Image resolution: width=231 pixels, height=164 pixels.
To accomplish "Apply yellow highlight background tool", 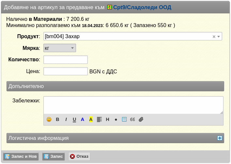I will pos(91,119).
